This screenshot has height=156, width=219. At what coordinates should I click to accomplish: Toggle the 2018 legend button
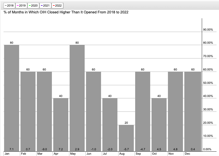pyautogui.click(x=9, y=5)
